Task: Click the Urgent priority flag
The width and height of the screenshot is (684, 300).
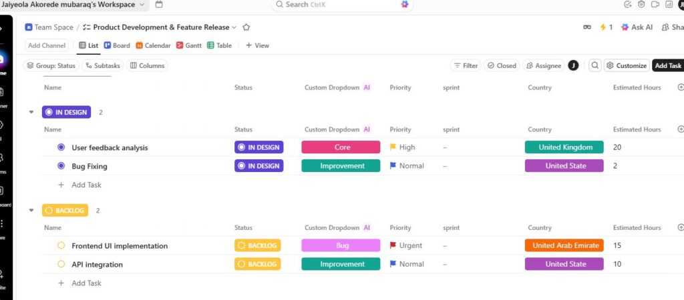Action: [x=393, y=245]
